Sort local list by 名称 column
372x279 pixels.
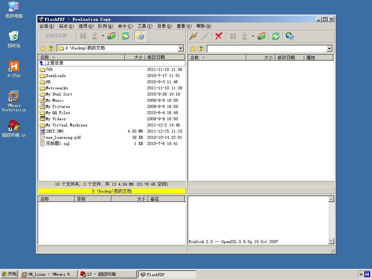pyautogui.click(x=81, y=57)
